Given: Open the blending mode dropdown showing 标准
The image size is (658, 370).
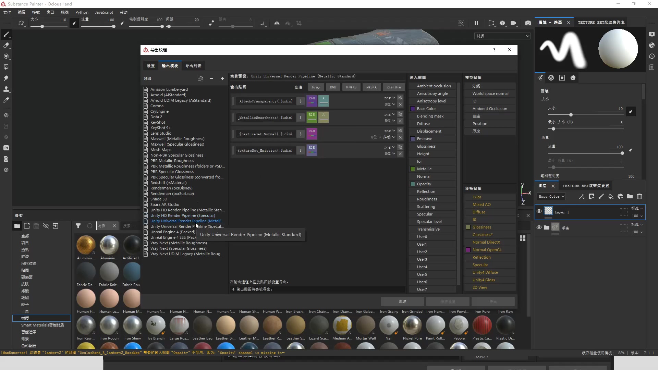Looking at the screenshot, I should [x=636, y=208].
